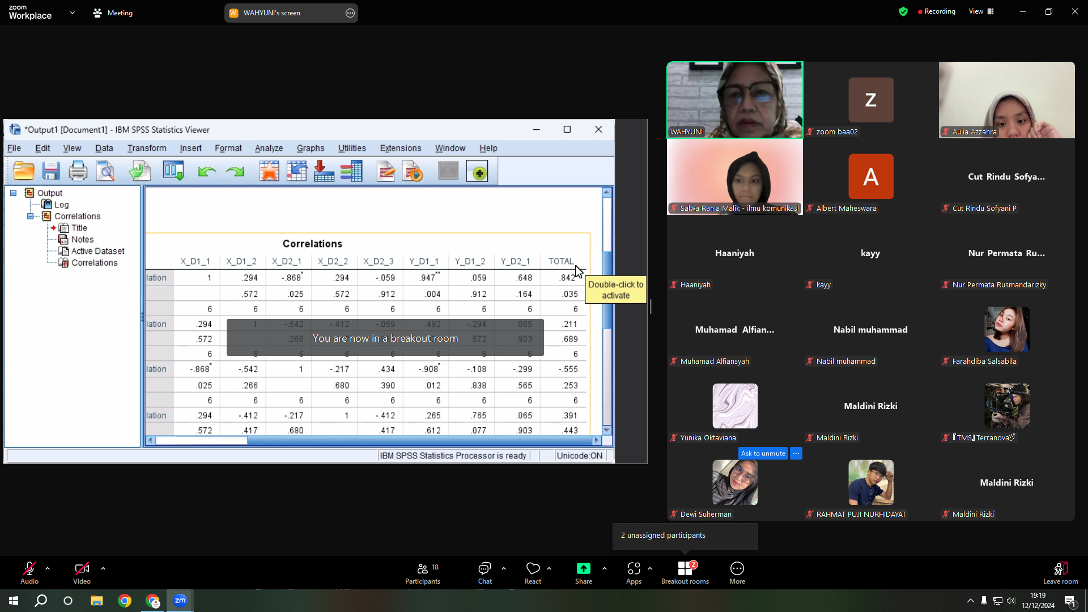Screen dimensions: 1088x612
Task: Start camera with Video button
Action: point(82,573)
